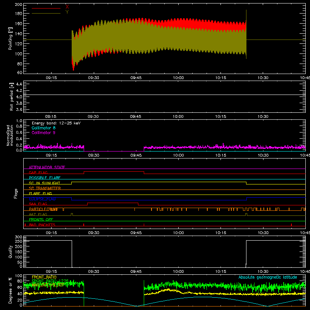Click the 250 value on Quality axis

[x=19, y=241]
